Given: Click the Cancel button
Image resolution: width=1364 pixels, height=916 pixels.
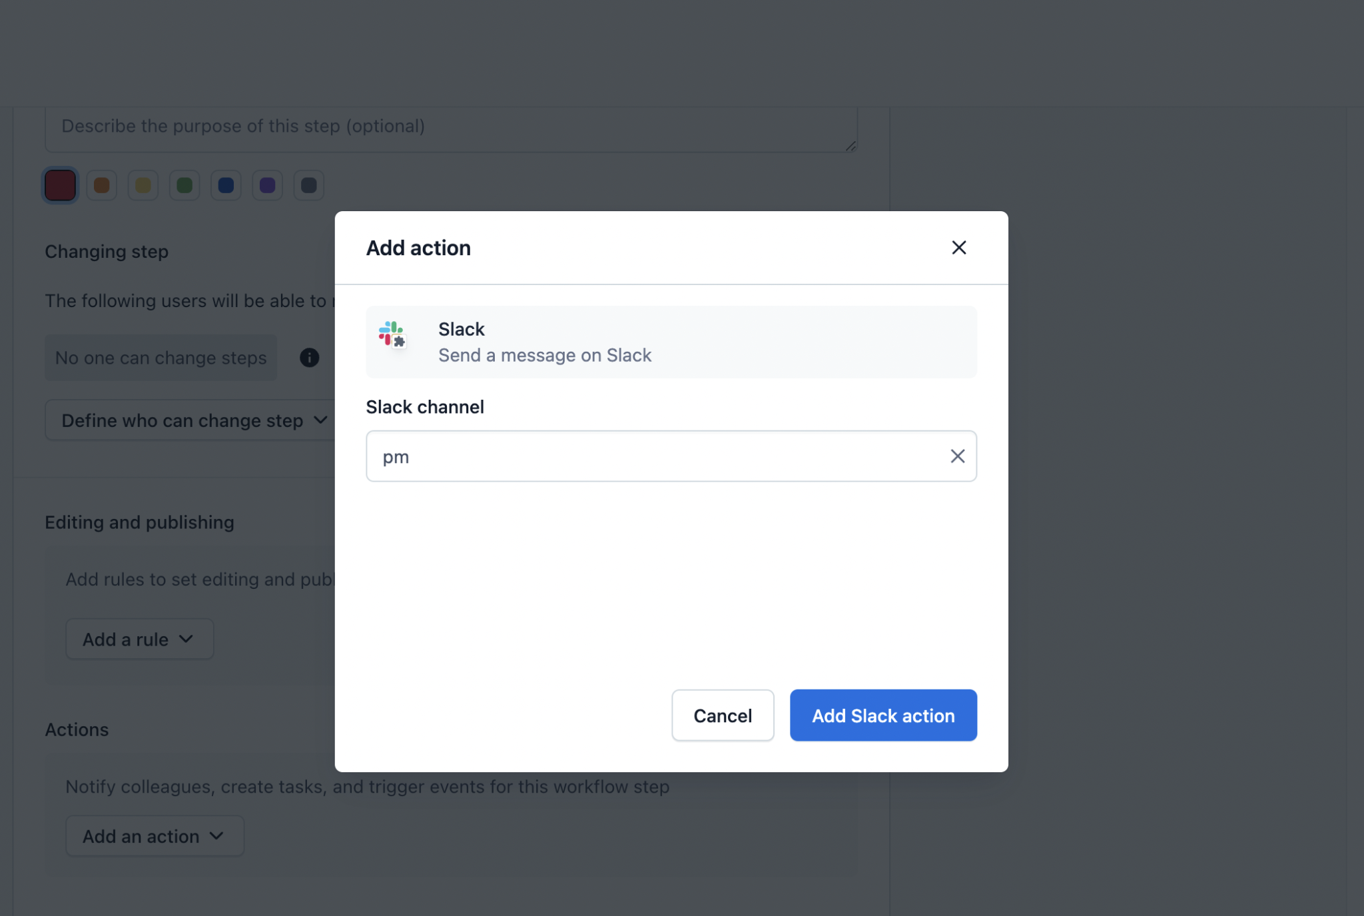Looking at the screenshot, I should (723, 715).
